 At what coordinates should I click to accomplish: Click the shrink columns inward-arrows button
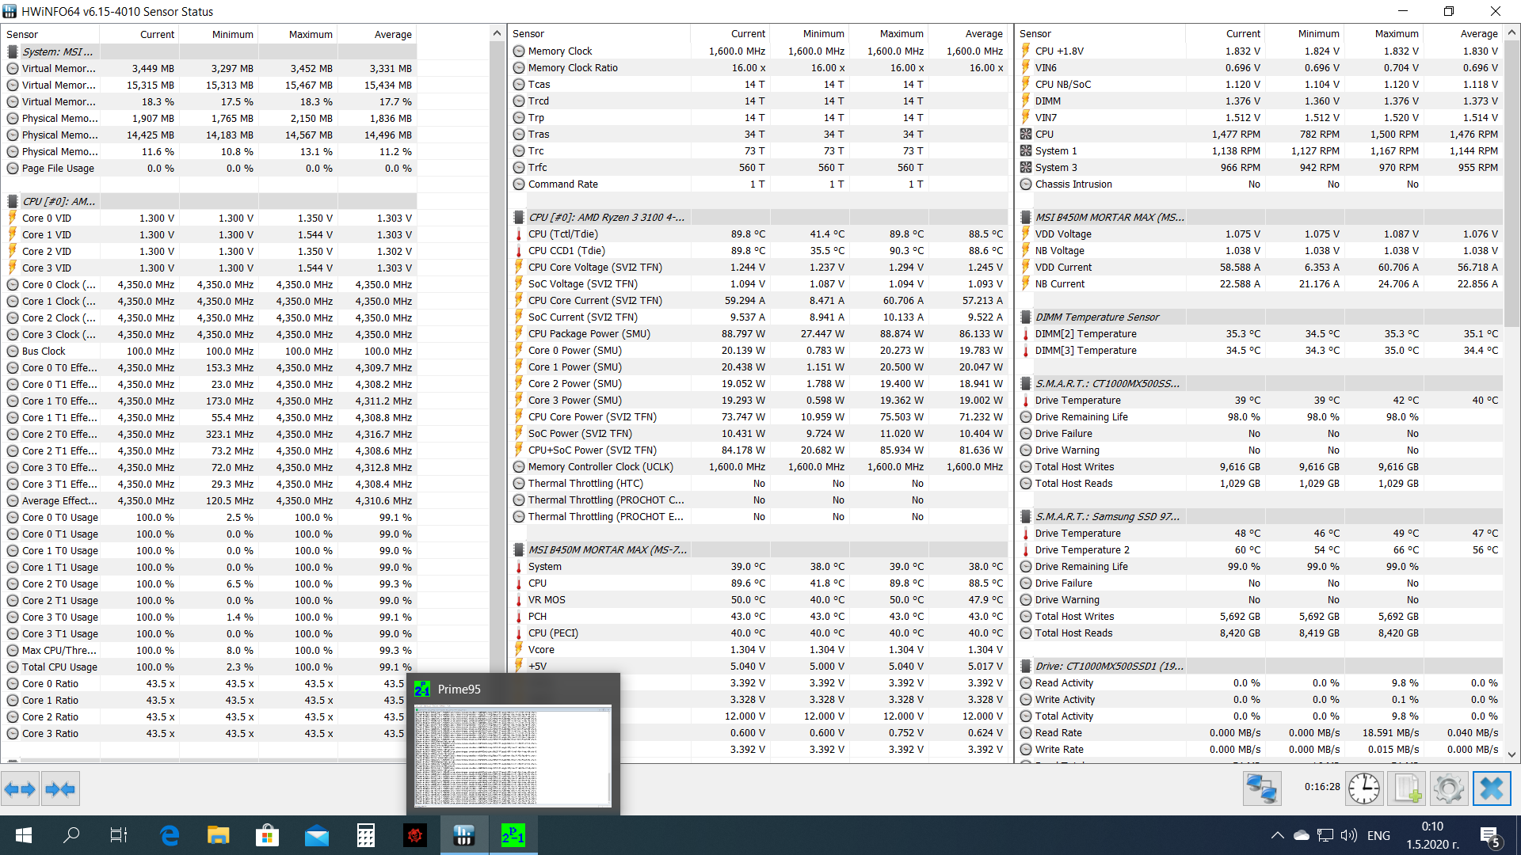[60, 788]
